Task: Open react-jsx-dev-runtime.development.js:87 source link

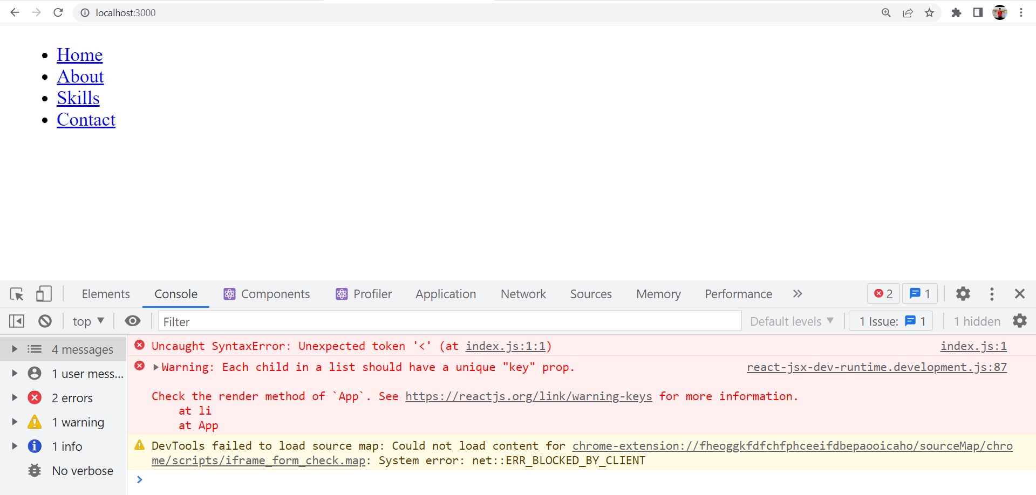Action: (x=877, y=367)
